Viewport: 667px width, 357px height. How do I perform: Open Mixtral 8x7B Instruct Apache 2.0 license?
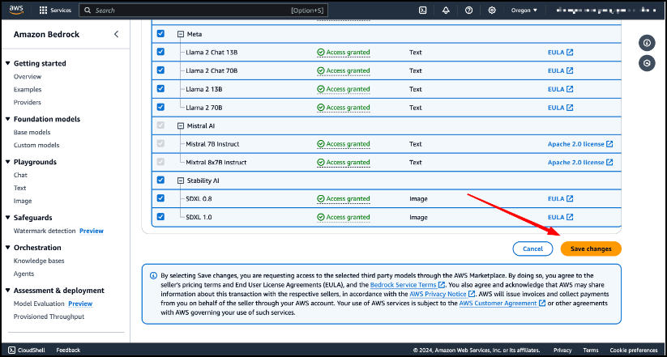[580, 163]
